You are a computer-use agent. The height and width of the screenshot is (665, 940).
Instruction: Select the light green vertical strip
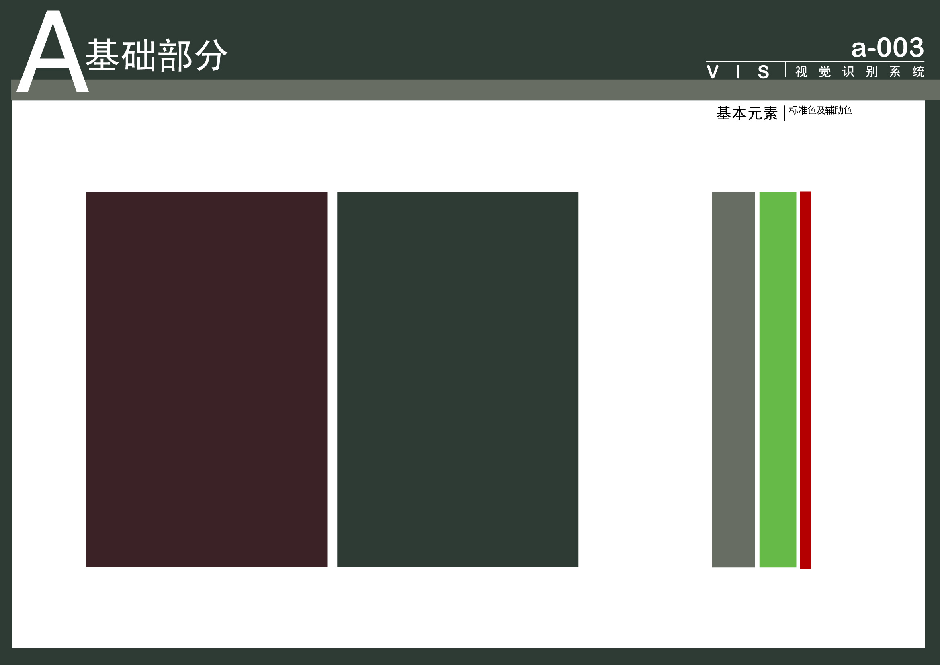778,379
